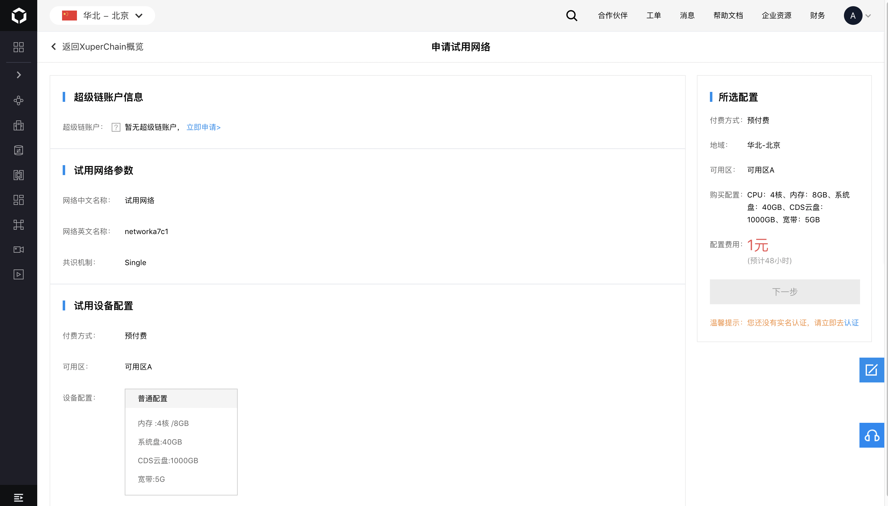Click the question mark help icon for 超级链账户
The height and width of the screenshot is (506, 888).
(x=116, y=128)
